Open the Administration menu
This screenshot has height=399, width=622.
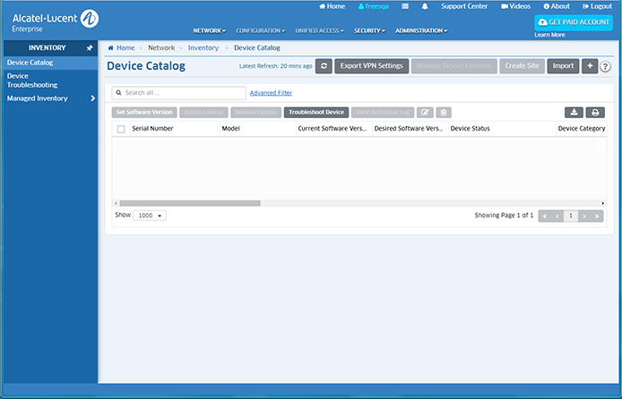(x=420, y=30)
